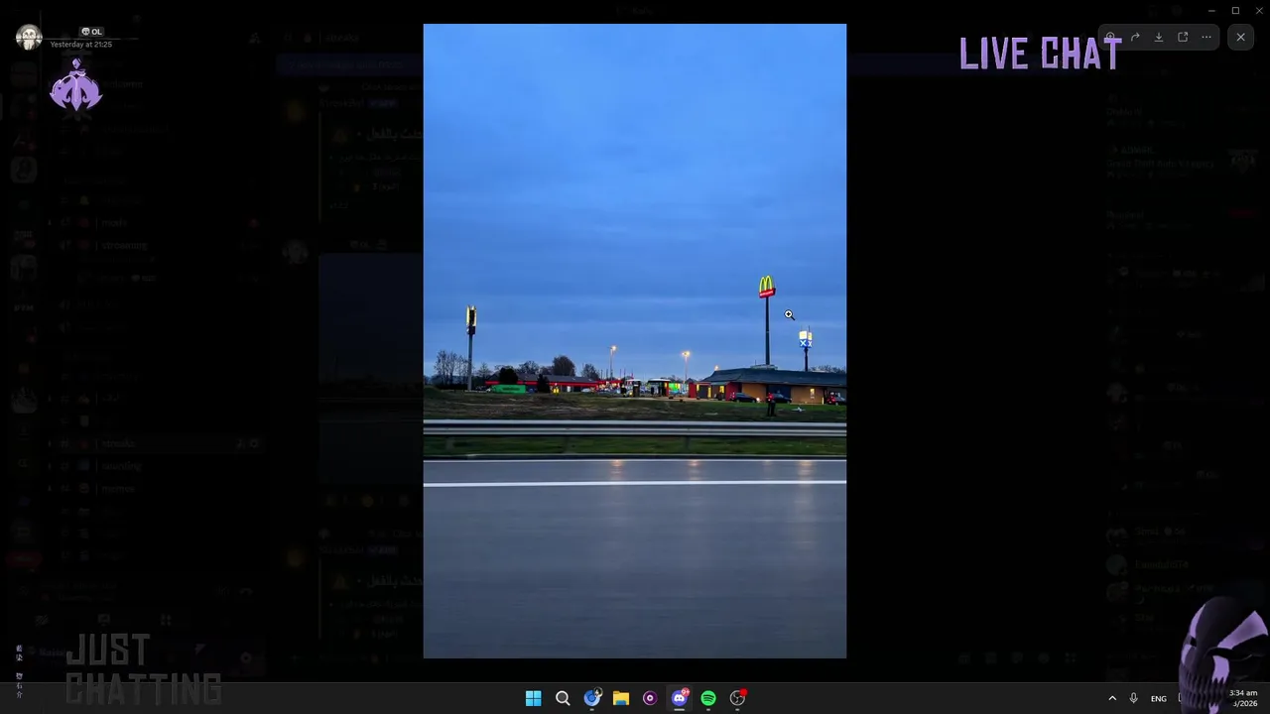Click the microphone icon in system tray

[x=1134, y=698]
